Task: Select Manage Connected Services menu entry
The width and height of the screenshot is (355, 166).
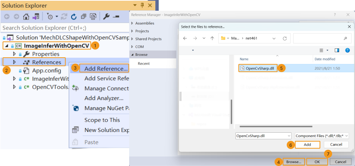Action: pyautogui.click(x=106, y=88)
